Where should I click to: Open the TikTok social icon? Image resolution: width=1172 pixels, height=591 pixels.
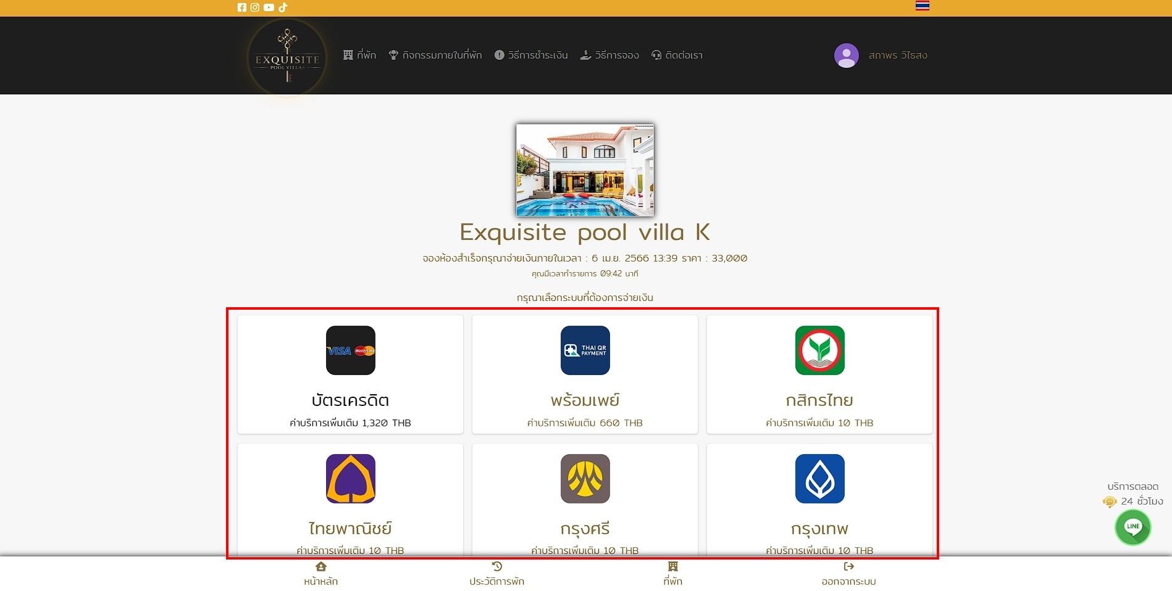click(x=283, y=7)
